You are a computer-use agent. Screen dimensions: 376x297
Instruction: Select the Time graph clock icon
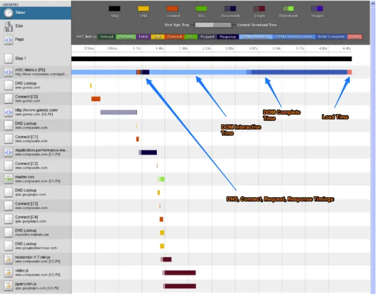pos(8,13)
